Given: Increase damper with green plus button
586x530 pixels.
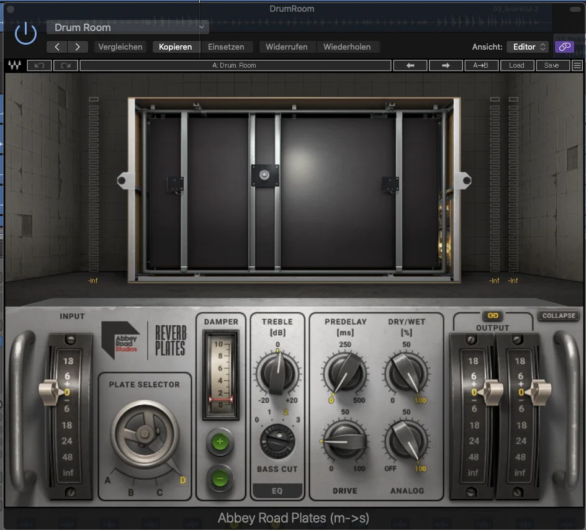Looking at the screenshot, I should (220, 442).
